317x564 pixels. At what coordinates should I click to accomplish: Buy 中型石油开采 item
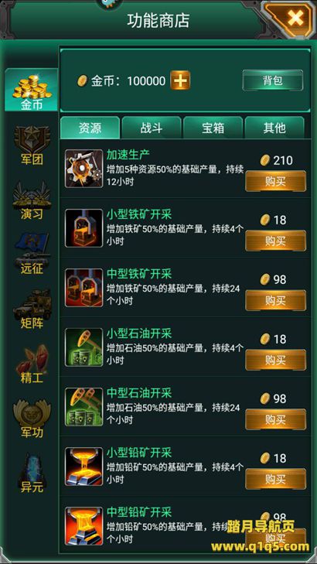[x=275, y=419]
